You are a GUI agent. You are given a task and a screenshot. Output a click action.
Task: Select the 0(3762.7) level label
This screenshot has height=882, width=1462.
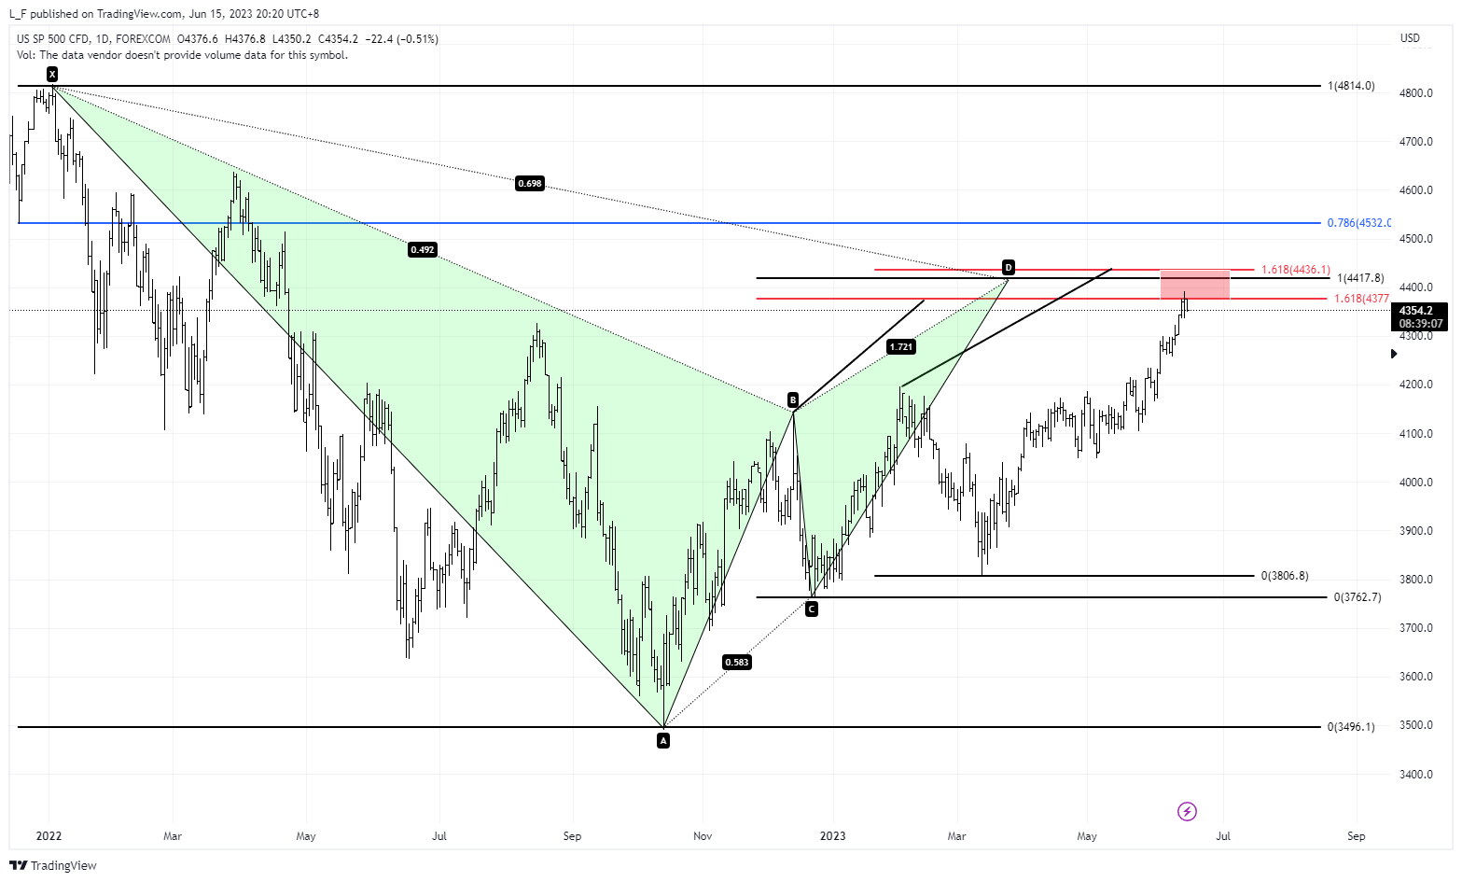1358,597
